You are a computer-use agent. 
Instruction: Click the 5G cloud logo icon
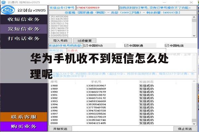tap(8, 10)
